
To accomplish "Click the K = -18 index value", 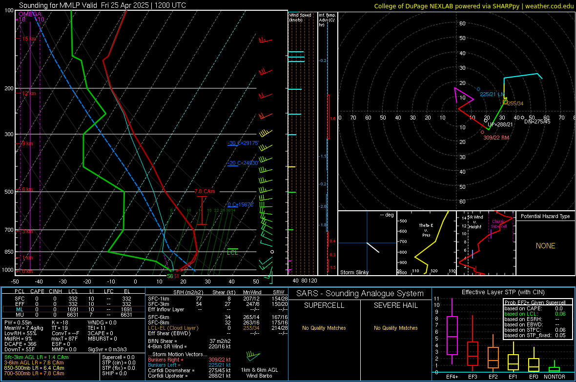I will click(x=60, y=322).
